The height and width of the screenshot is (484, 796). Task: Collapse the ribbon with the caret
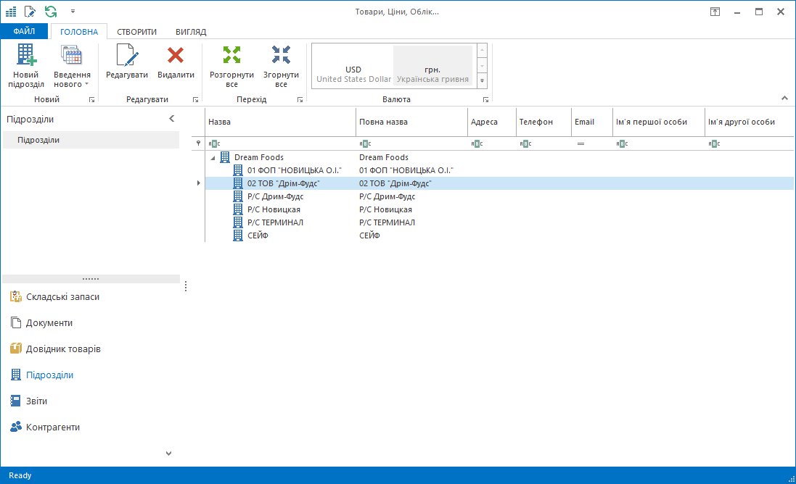coord(784,99)
